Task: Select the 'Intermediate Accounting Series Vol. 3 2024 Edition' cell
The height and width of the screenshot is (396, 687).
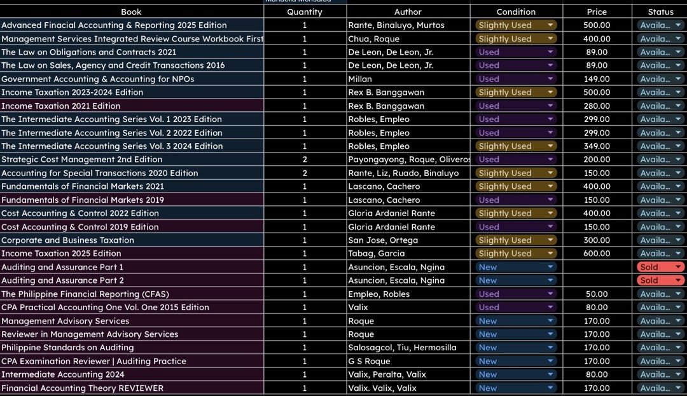Action: pyautogui.click(x=132, y=146)
